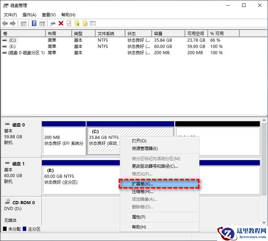
Task: Sort by the 容量 column header
Action: tap(169, 34)
